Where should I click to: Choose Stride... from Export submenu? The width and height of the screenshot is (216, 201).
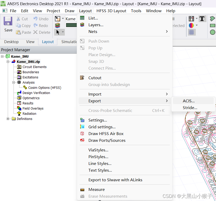193,108
